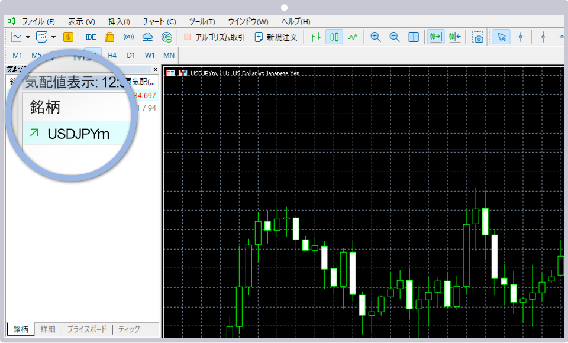The image size is (568, 343).
Task: Click the radar icon with green plus
Action: coord(167,37)
